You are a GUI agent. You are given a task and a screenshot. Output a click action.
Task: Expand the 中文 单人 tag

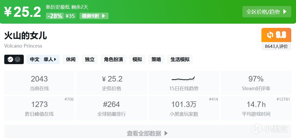coord(43,59)
